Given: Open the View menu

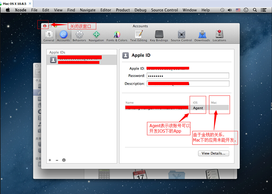Looking at the screenshot, I should [58, 10].
